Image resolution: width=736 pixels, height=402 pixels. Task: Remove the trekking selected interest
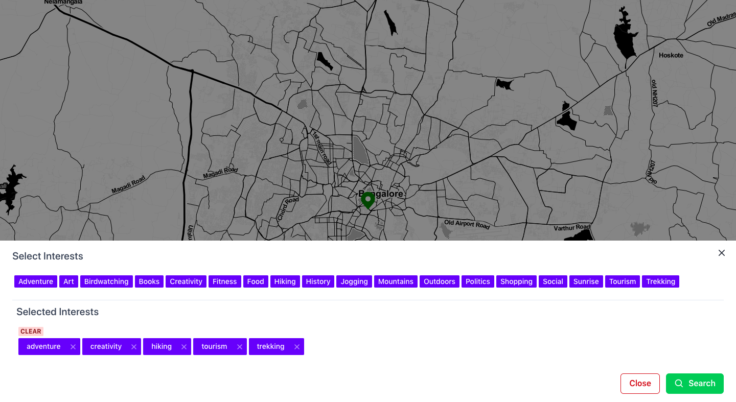[x=297, y=347]
